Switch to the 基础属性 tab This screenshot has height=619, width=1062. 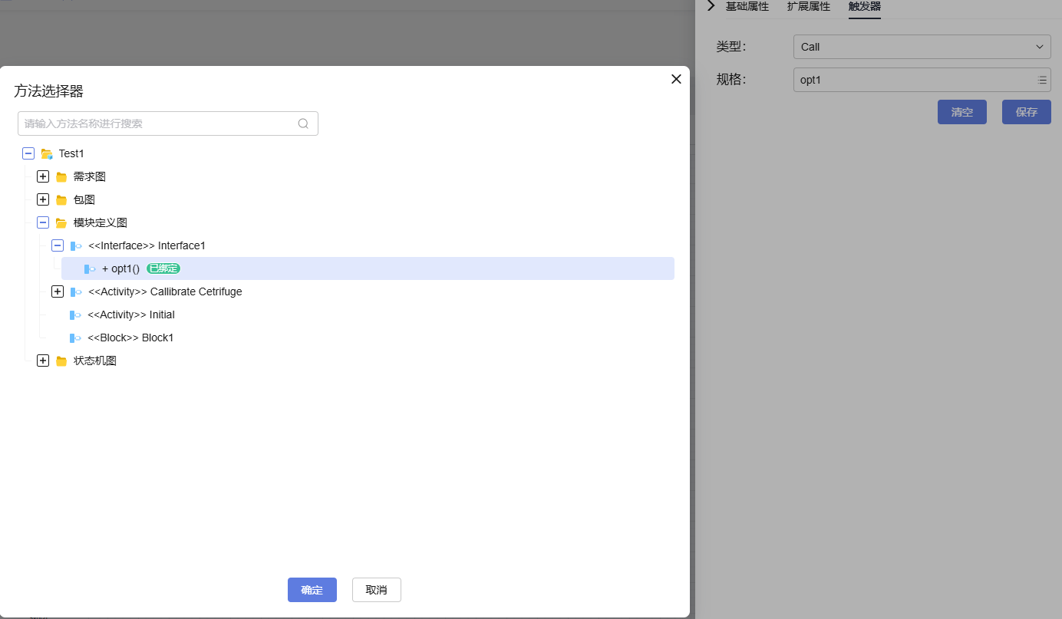[747, 6]
